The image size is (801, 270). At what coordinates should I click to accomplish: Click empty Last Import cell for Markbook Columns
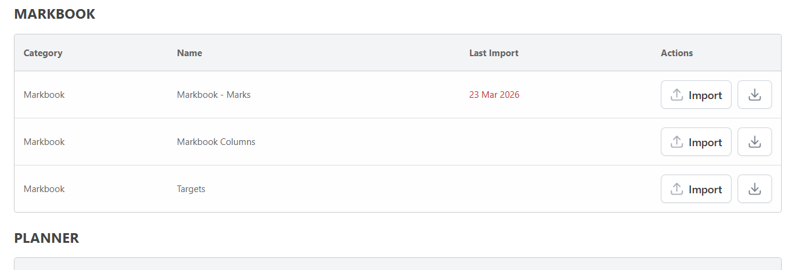click(544, 142)
